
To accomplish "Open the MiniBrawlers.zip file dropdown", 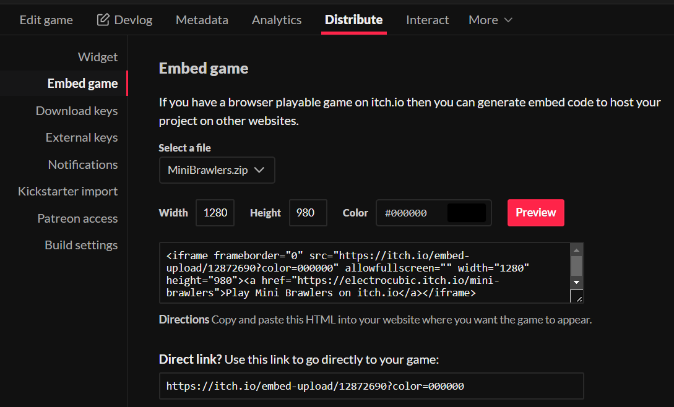I will pos(217,170).
